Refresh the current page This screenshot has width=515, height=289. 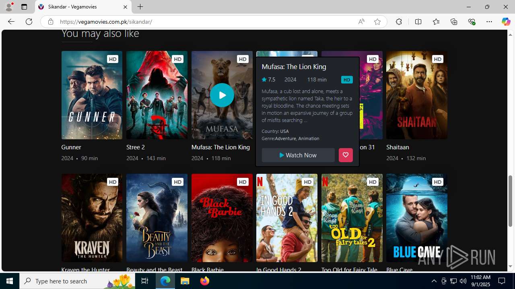[29, 22]
